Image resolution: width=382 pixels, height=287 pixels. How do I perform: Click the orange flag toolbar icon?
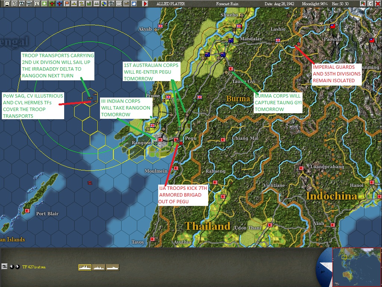point(66,4)
